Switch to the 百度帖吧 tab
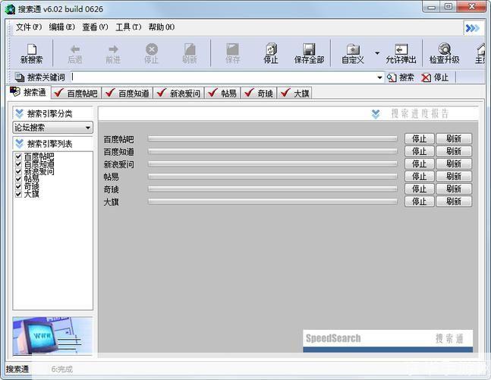Screen dimensions: 491x380 tap(76, 93)
